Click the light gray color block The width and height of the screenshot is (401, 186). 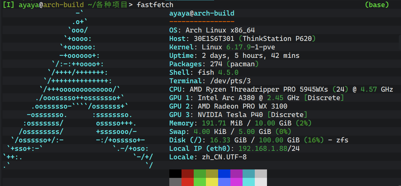click(x=261, y=173)
